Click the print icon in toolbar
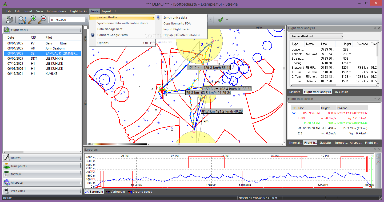The width and height of the screenshot is (384, 202). click(10, 19)
